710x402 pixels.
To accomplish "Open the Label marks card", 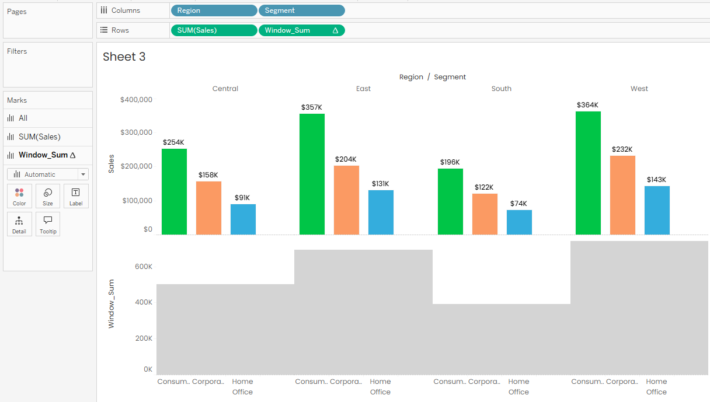I will pyautogui.click(x=76, y=196).
